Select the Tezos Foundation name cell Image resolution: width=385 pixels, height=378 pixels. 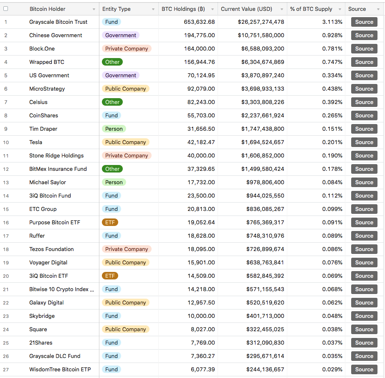51,249
